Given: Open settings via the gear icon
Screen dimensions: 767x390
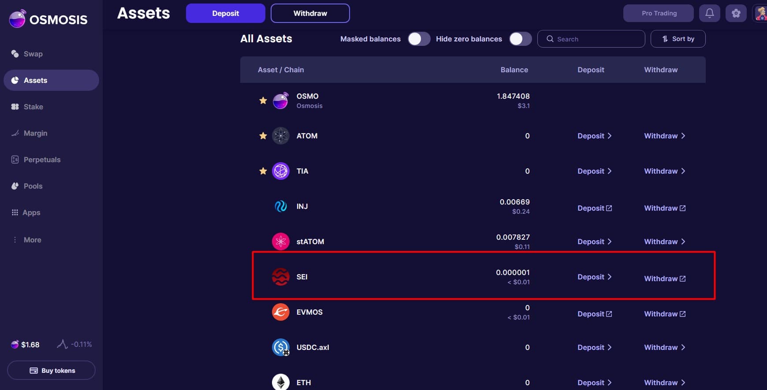Looking at the screenshot, I should pyautogui.click(x=736, y=13).
